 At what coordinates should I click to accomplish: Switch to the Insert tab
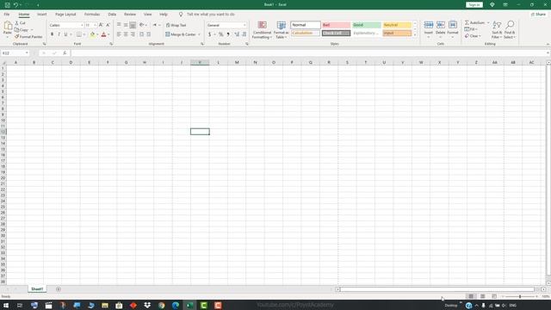pyautogui.click(x=42, y=15)
